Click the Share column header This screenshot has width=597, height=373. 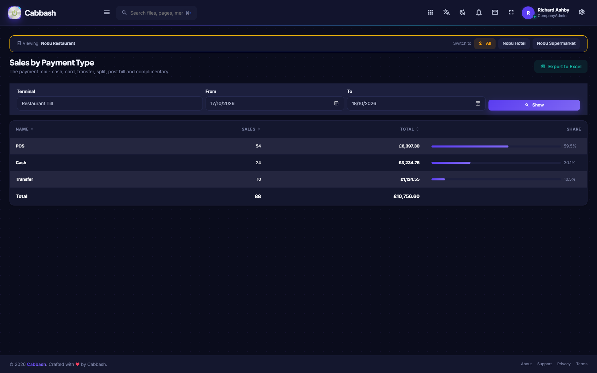[574, 129]
